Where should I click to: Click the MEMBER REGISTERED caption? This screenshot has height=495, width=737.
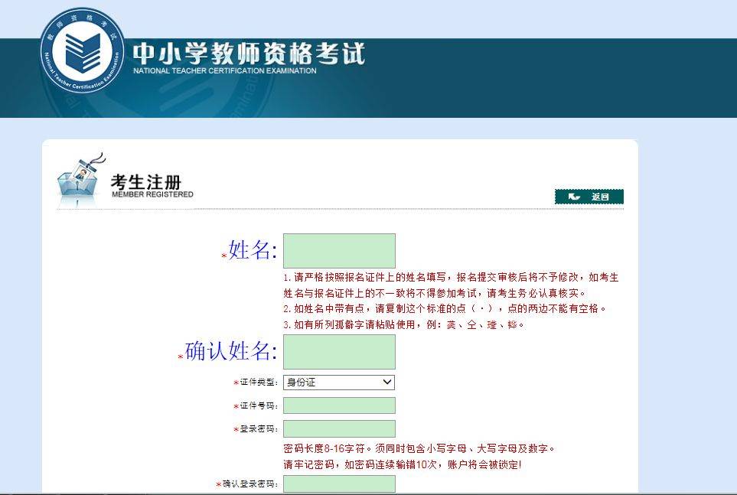153,194
